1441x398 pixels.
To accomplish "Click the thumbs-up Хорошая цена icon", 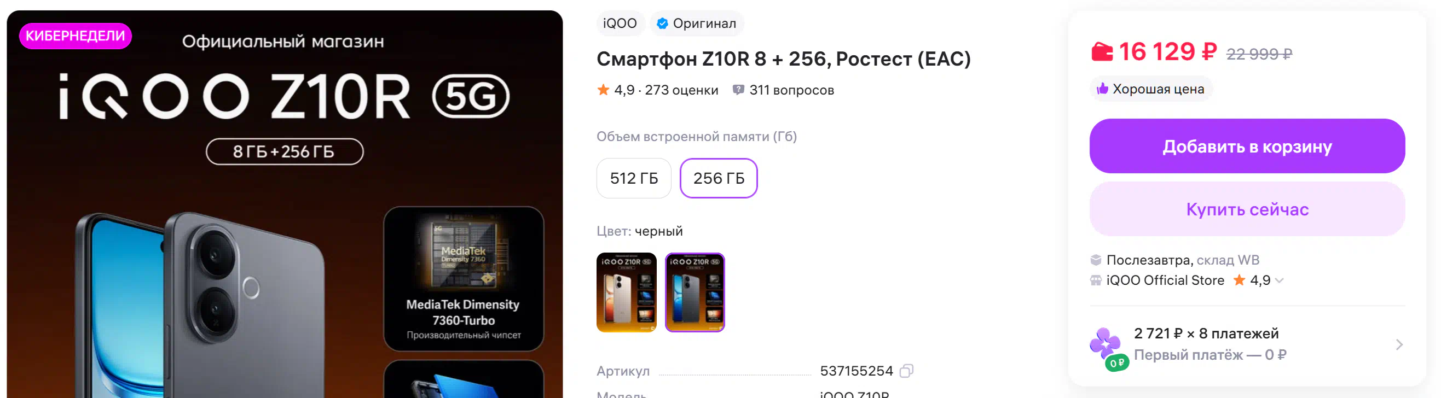I will tap(1102, 89).
